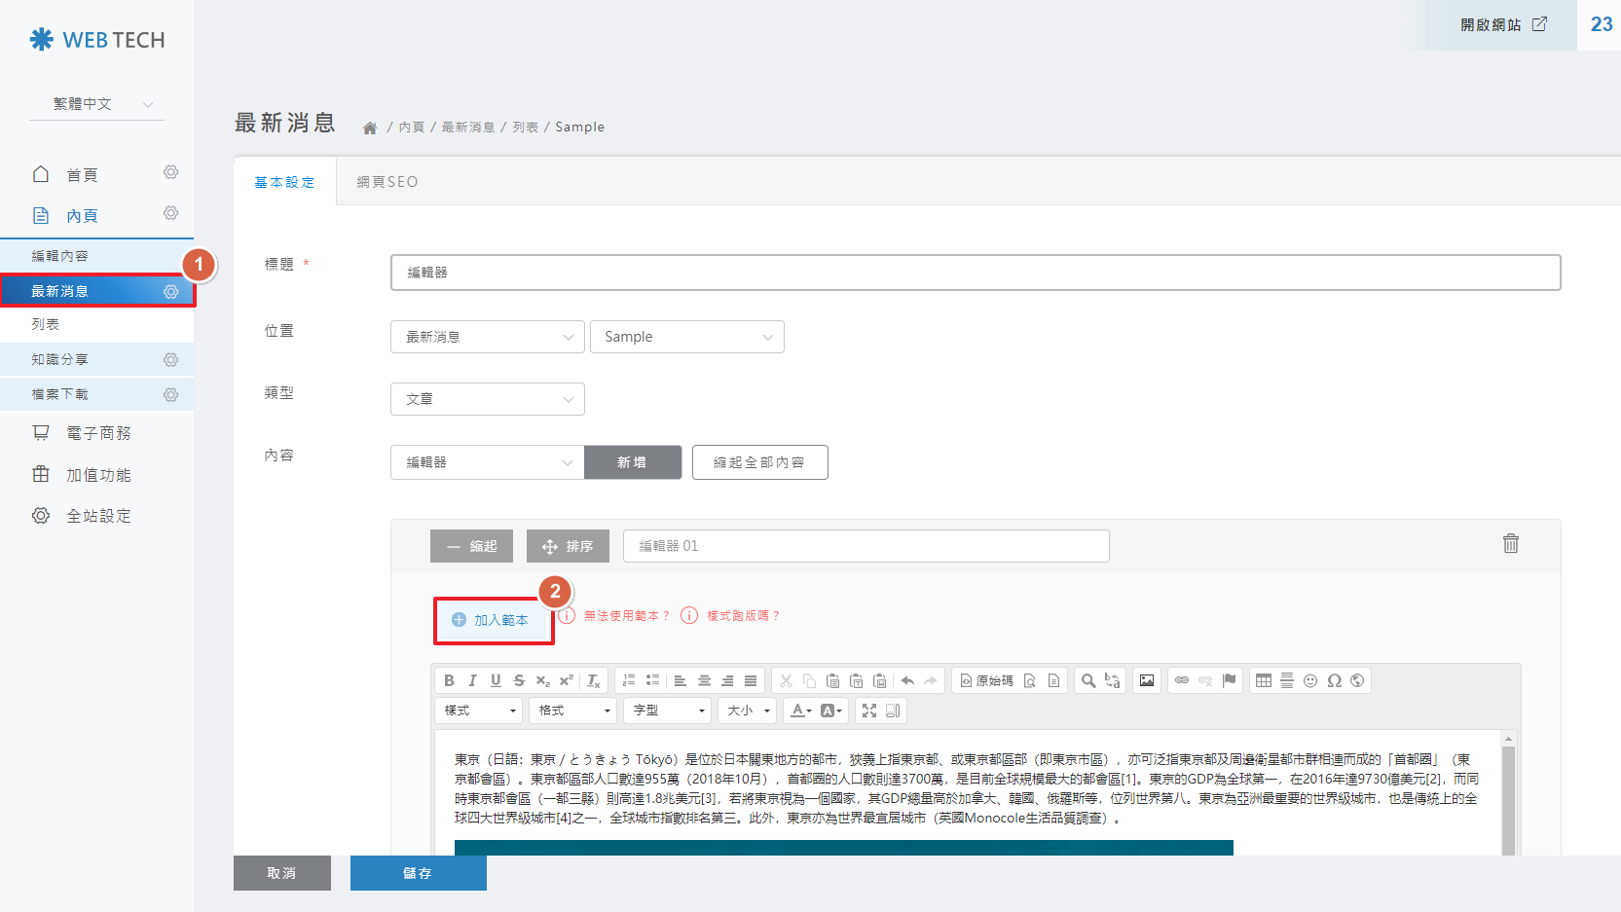Delete the editor block with the trash icon

click(1510, 543)
